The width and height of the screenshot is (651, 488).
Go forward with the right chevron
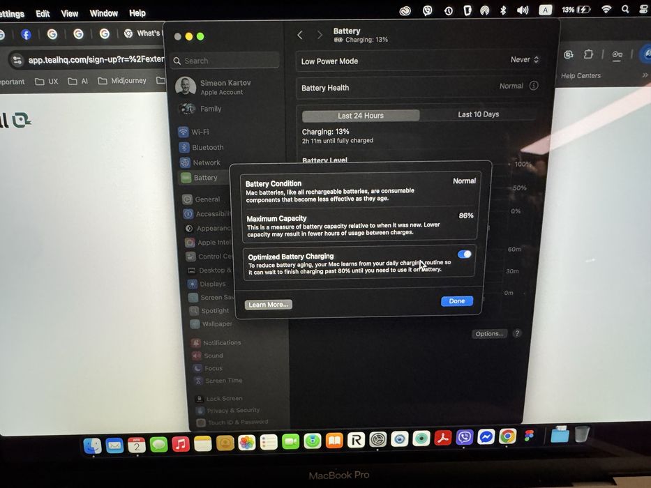click(320, 35)
